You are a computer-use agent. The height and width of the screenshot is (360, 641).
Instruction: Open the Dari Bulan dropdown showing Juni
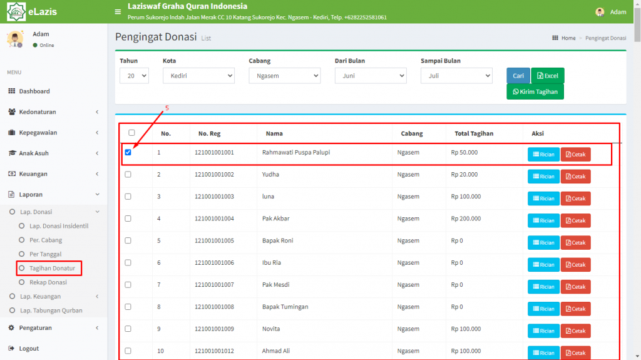[371, 76]
